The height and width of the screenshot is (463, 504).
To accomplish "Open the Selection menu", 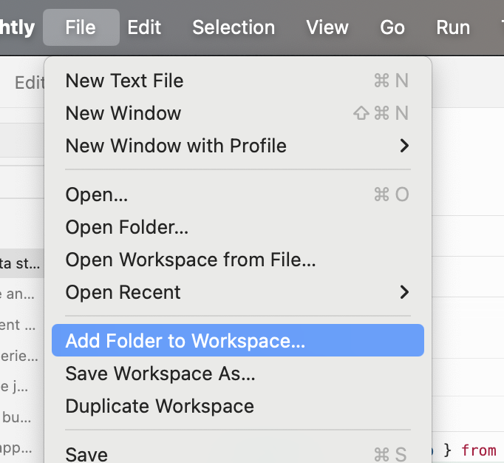I will click(x=234, y=27).
